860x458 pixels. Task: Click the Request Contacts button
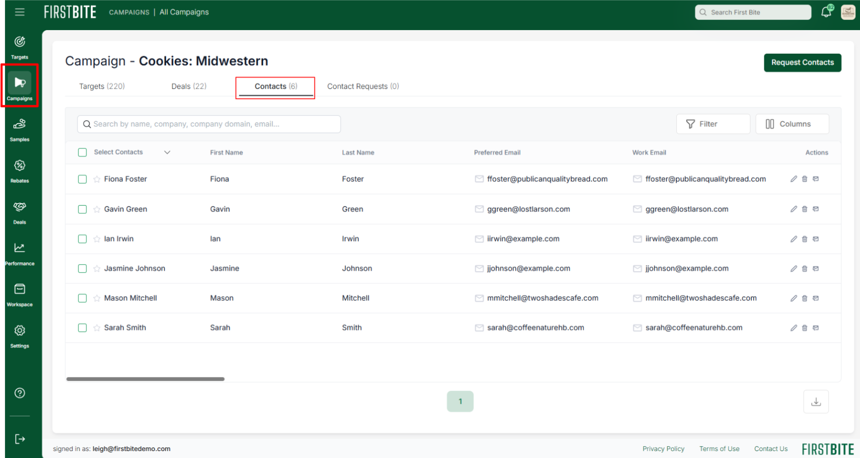click(x=803, y=63)
